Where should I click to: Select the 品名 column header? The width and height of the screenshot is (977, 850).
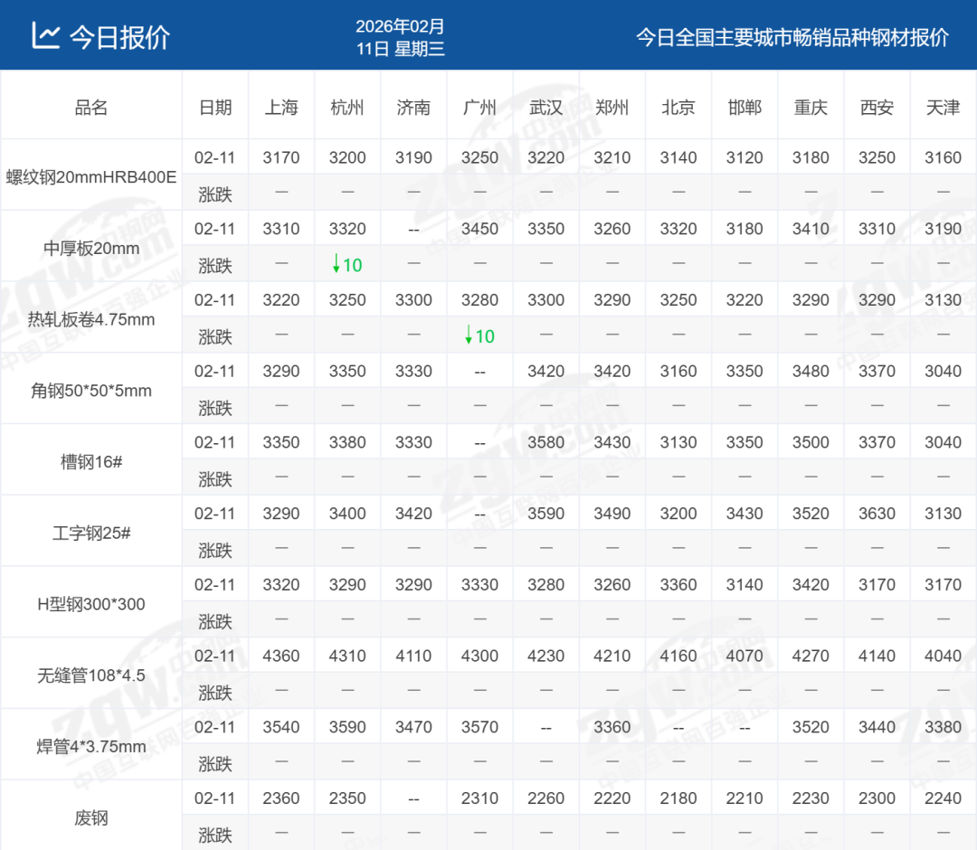tap(90, 108)
